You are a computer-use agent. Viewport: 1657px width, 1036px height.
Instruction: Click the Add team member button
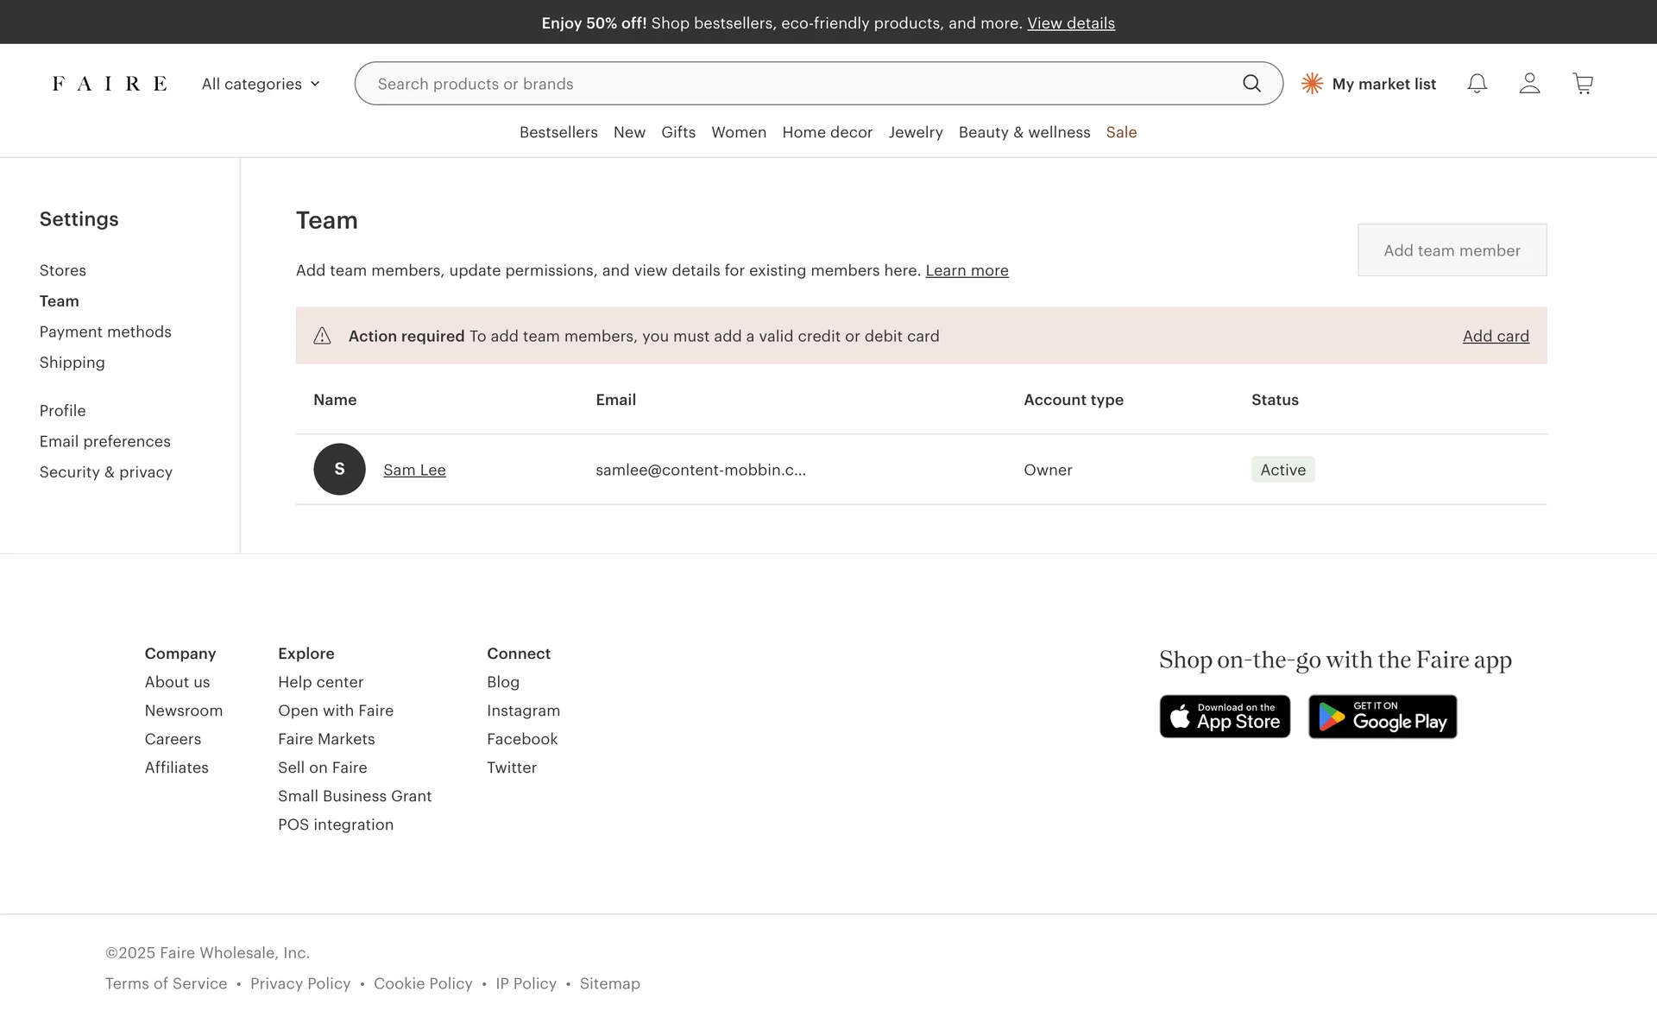click(1452, 250)
